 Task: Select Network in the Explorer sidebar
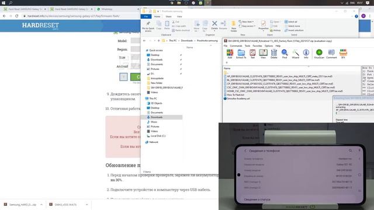[154, 142]
